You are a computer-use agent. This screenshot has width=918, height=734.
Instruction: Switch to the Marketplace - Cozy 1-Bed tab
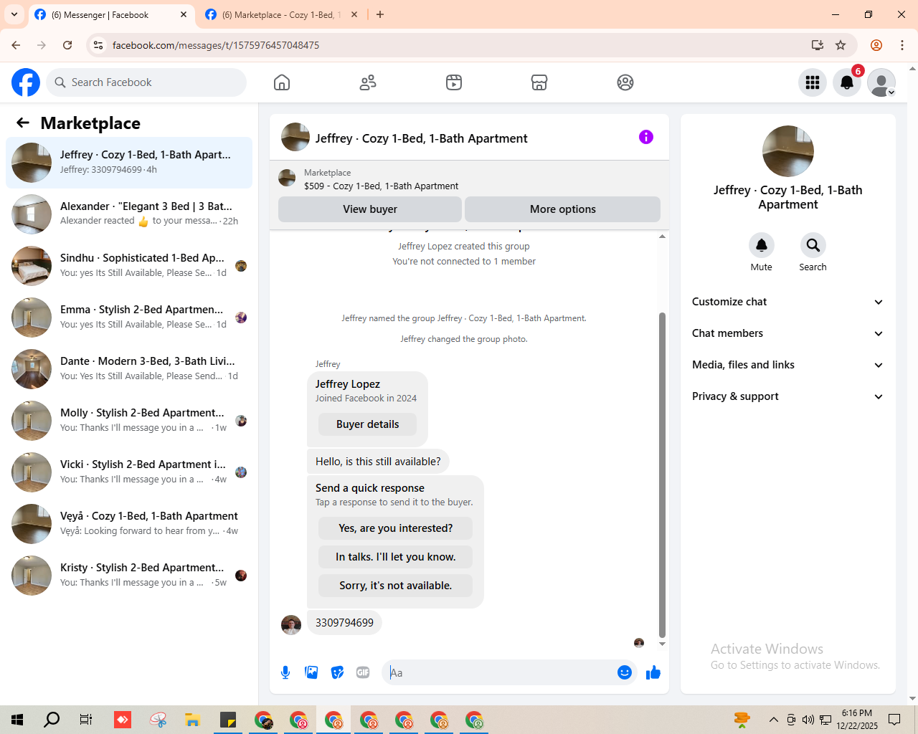click(281, 14)
